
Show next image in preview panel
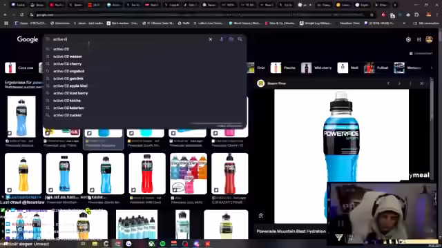[399, 83]
